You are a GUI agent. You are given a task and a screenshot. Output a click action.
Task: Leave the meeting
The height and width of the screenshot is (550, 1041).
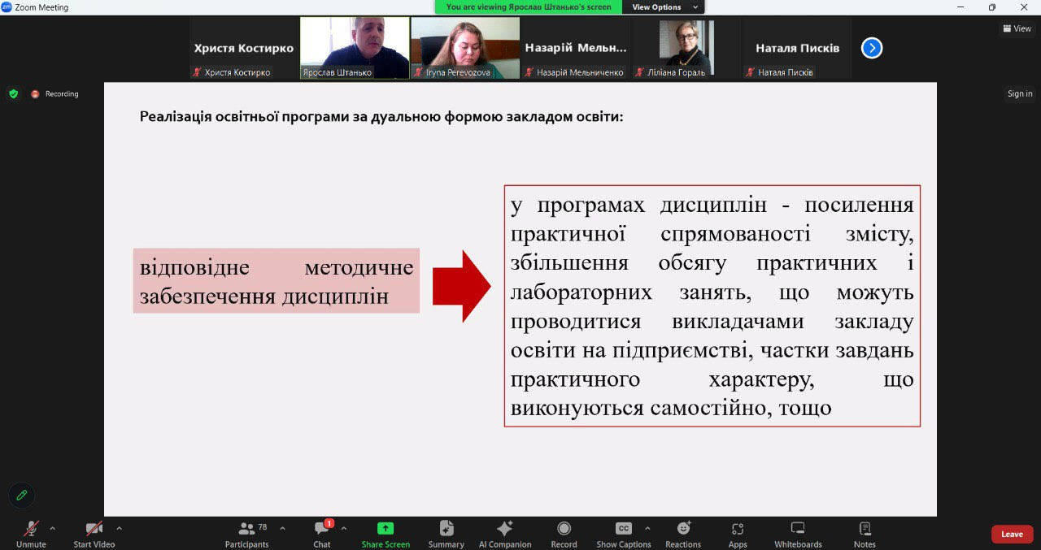(x=1012, y=534)
